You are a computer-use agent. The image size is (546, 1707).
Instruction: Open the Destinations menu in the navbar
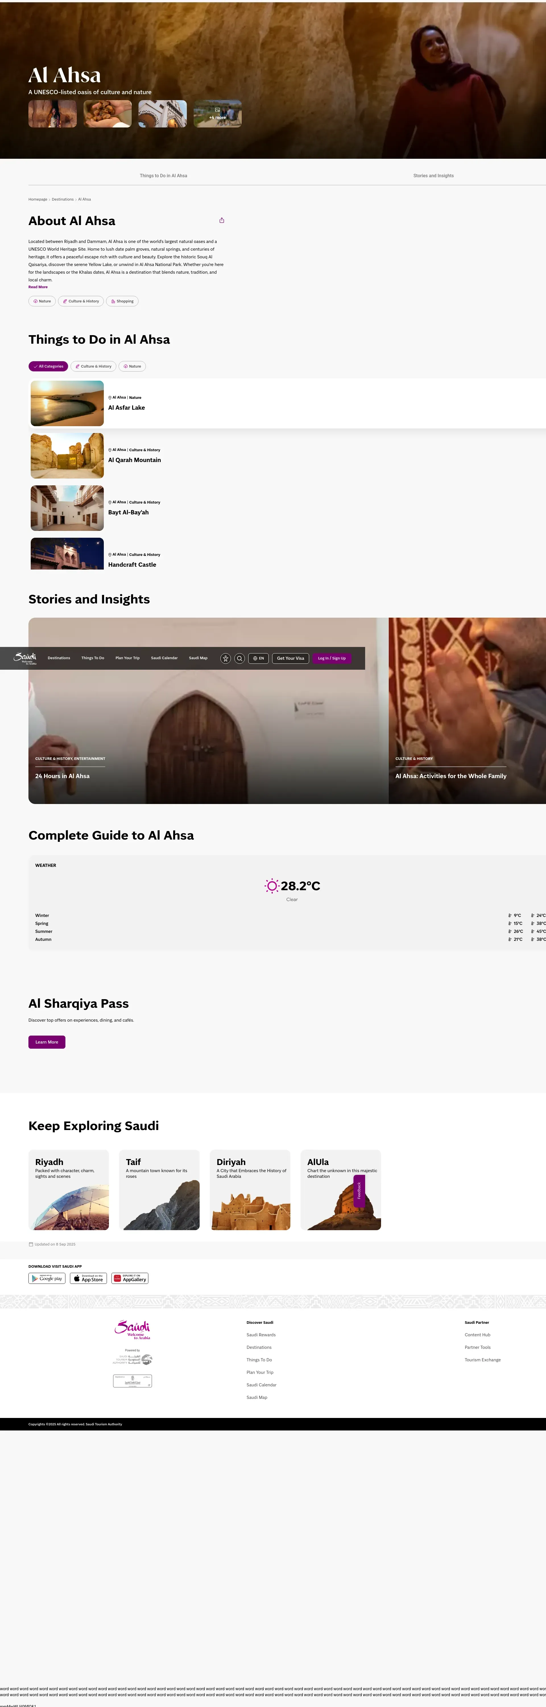point(59,658)
